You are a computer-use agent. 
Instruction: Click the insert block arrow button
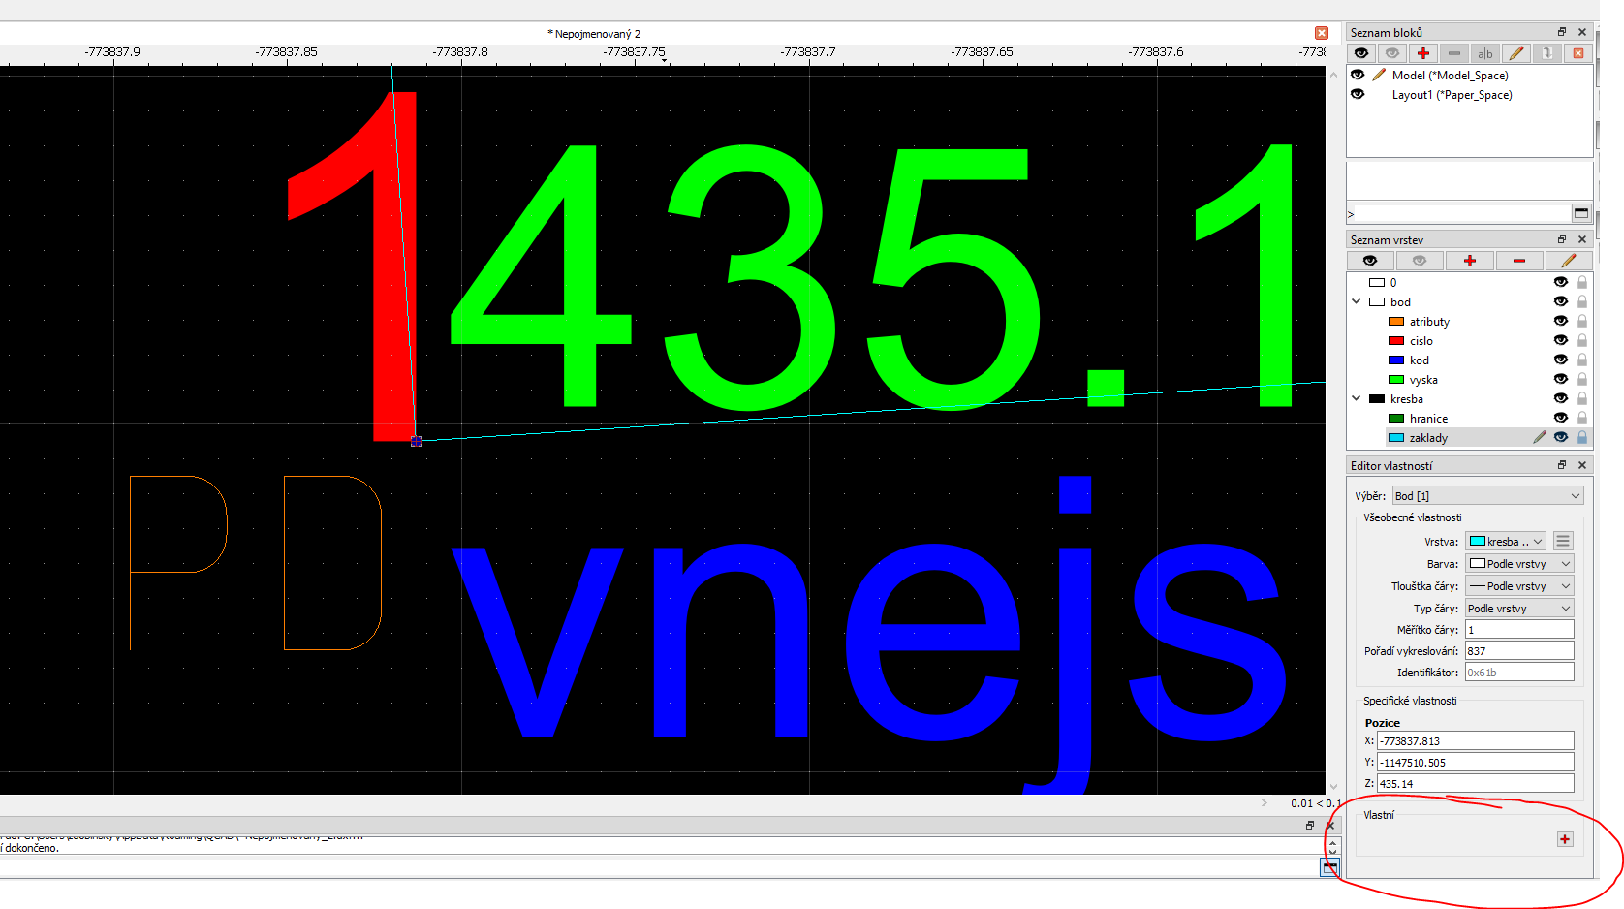point(1547,53)
